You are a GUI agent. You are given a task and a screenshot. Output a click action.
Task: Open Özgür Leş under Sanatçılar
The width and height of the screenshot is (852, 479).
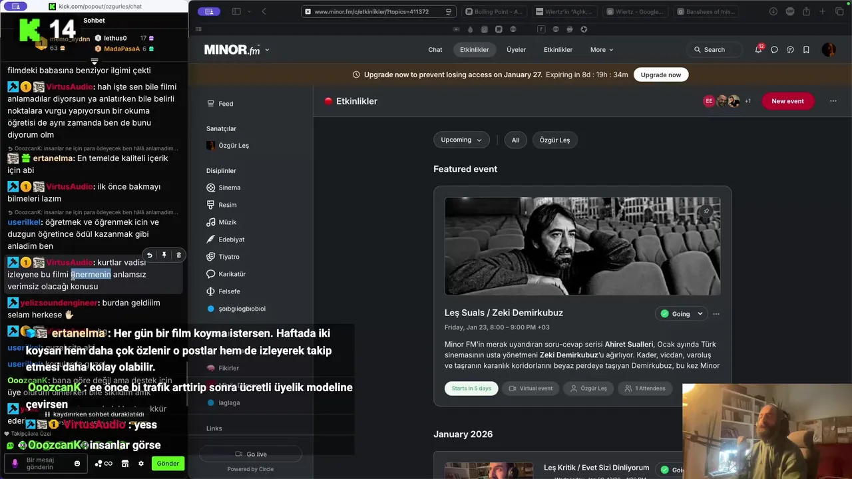pyautogui.click(x=228, y=146)
